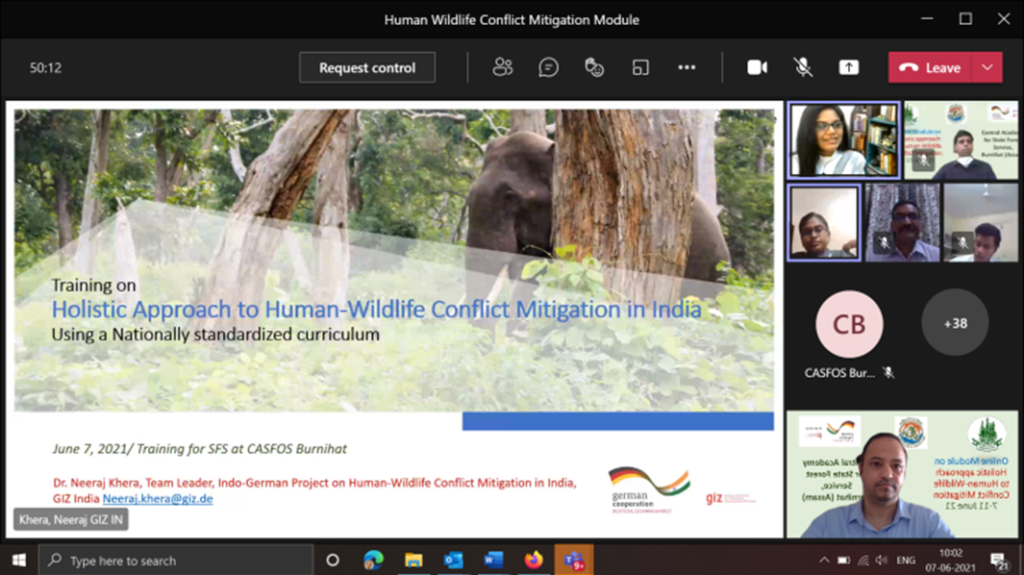
Task: Toggle the camera on or off
Action: pos(757,67)
